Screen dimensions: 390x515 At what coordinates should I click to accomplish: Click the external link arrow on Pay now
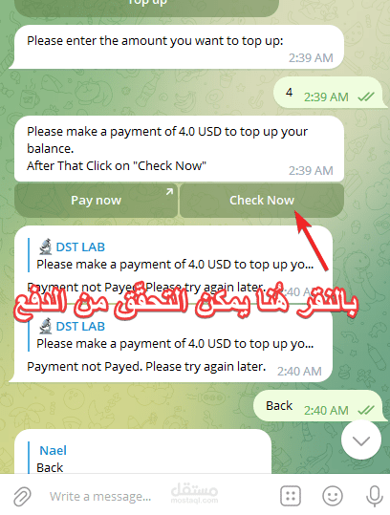pos(169,191)
